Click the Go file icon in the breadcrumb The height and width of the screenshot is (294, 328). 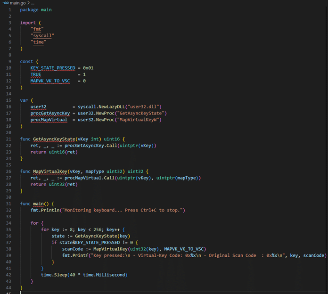[5, 3]
